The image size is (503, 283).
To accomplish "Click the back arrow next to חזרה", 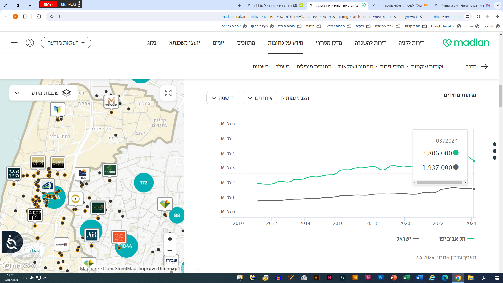I will point(484,67).
